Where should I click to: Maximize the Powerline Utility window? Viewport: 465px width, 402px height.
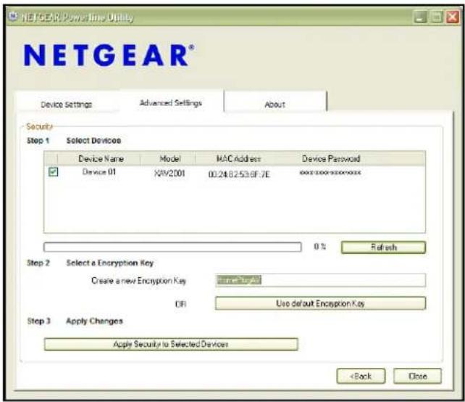437,17
